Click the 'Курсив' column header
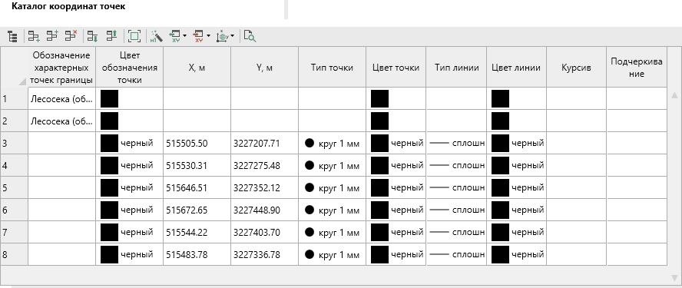682x288 pixels. click(576, 68)
